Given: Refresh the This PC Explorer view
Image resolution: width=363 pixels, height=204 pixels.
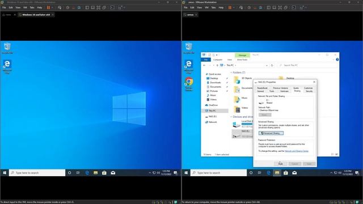Looking at the screenshot, I should tap(272, 66).
